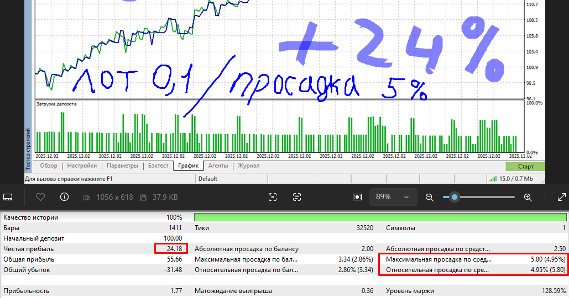Click the value 5.80 (4.95%)
This screenshot has width=569, height=298.
[x=548, y=259]
